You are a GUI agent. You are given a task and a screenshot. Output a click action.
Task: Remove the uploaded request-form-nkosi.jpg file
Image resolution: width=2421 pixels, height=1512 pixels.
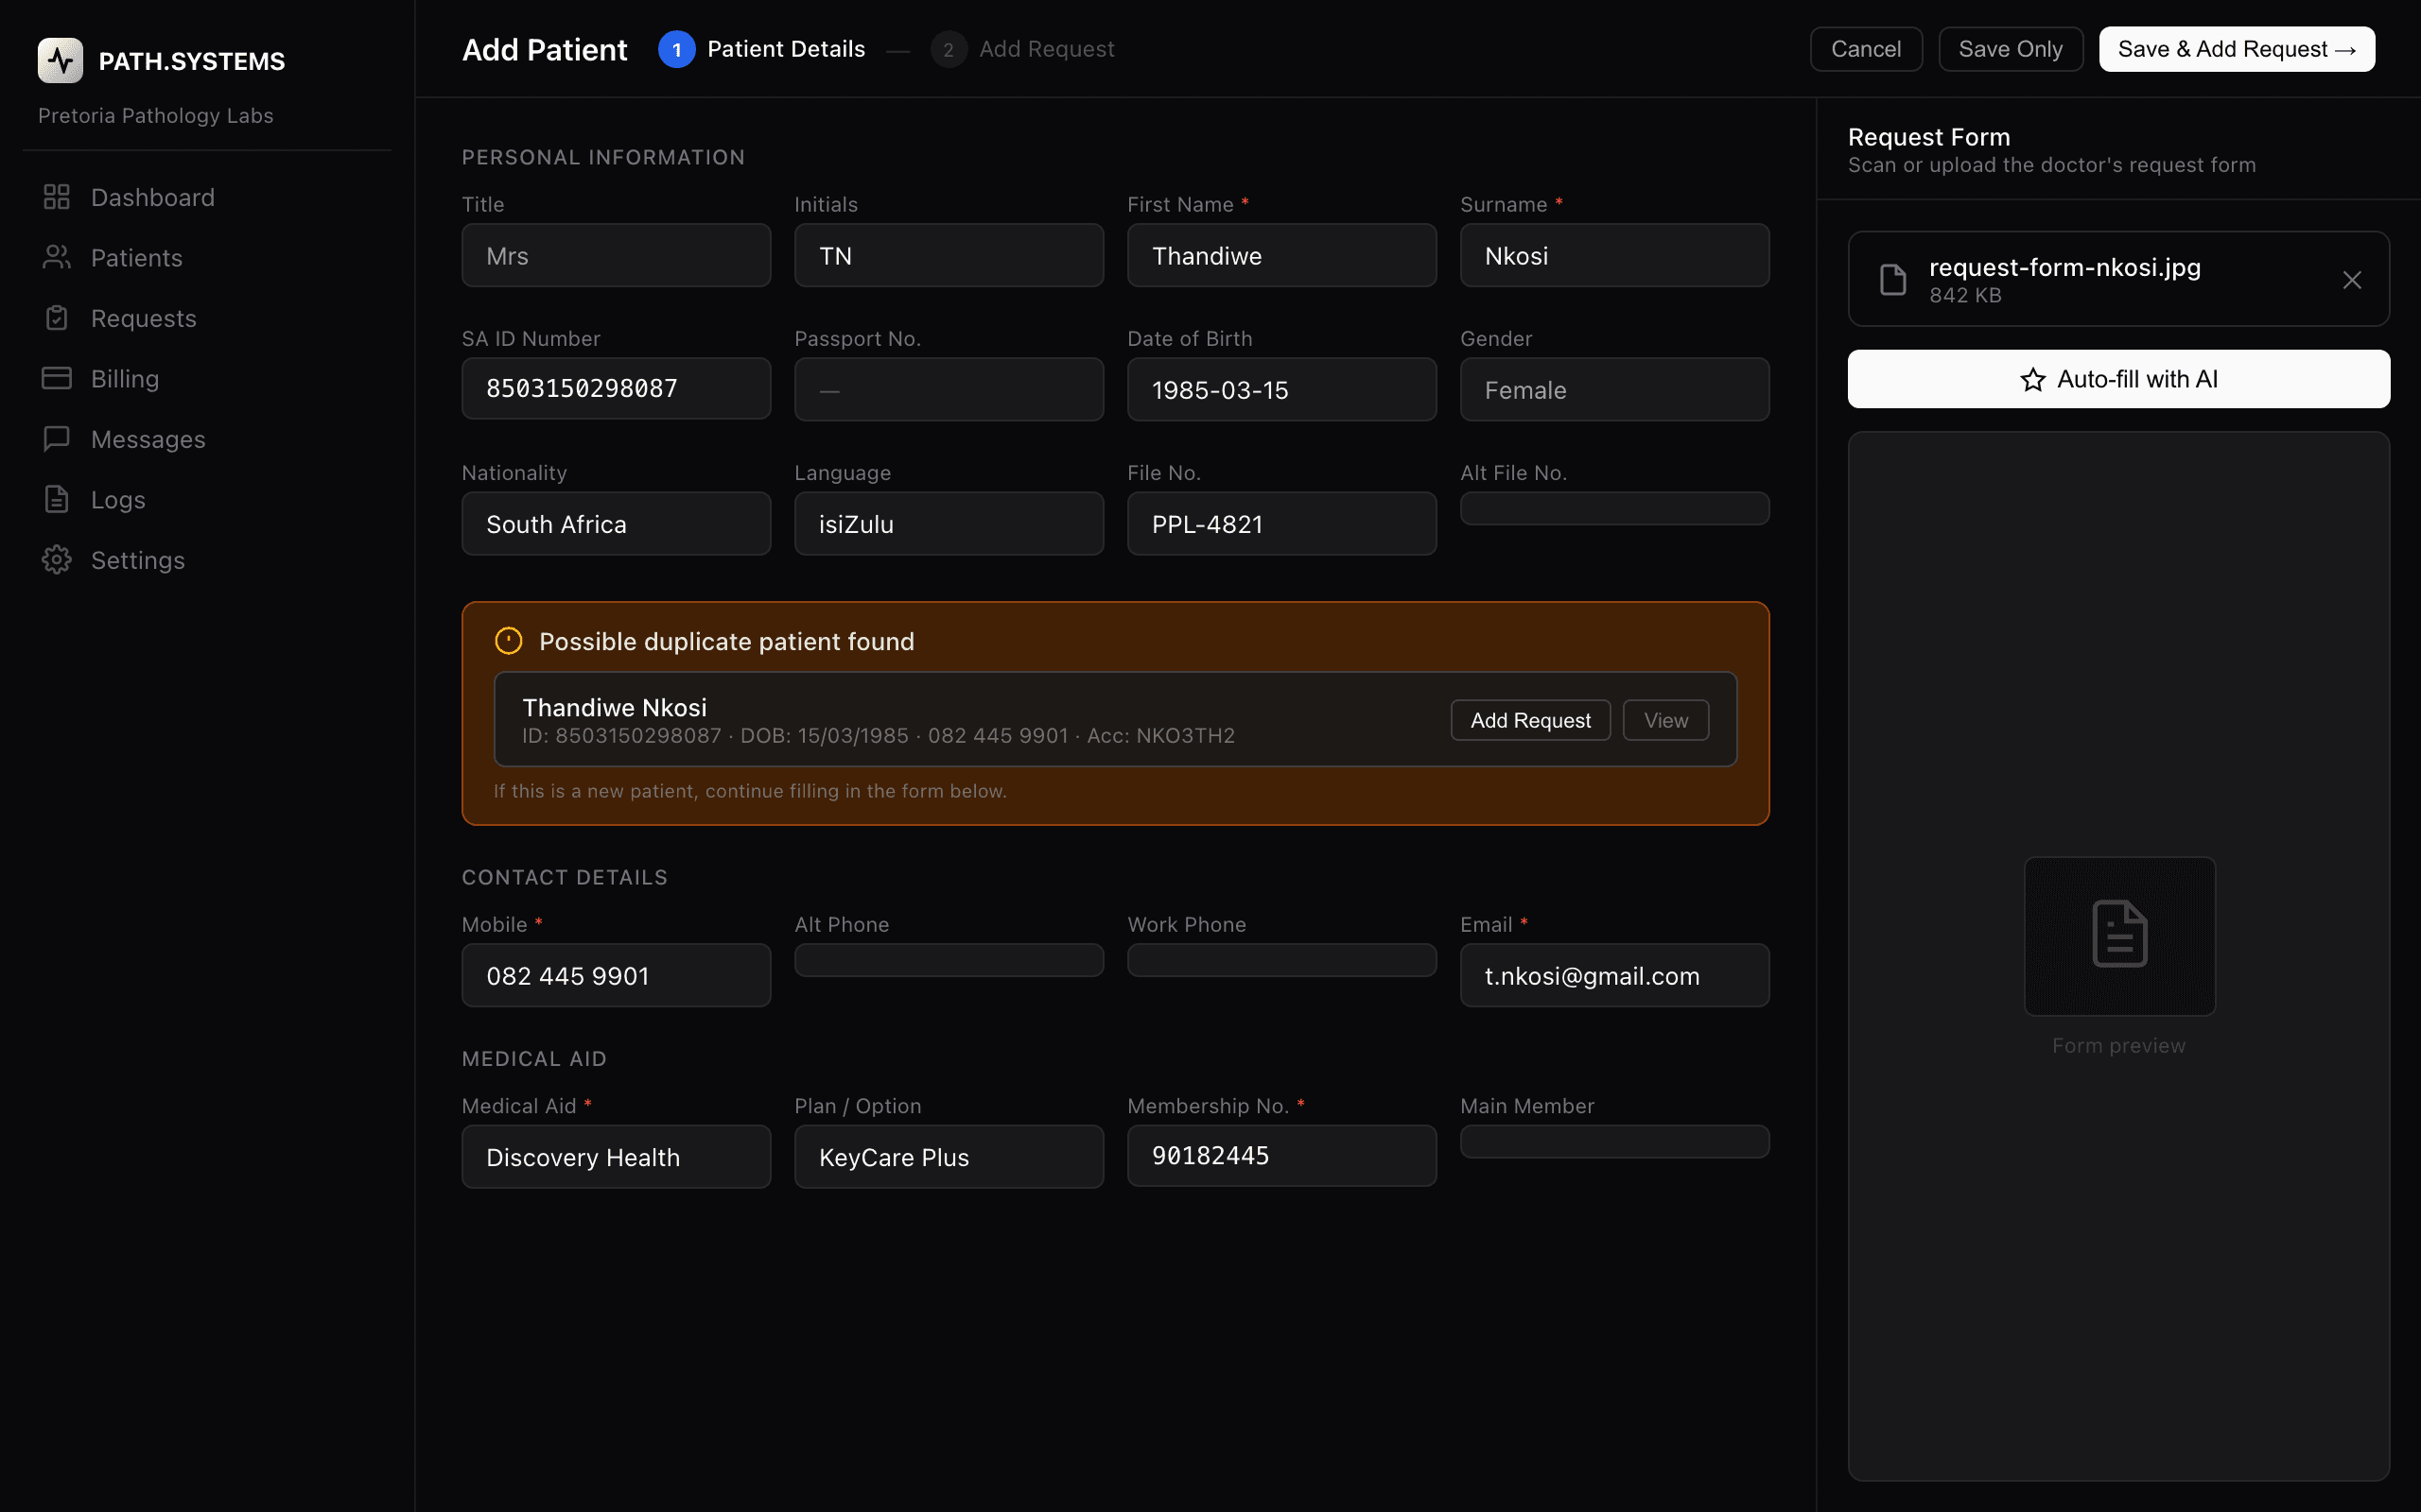click(x=2351, y=279)
